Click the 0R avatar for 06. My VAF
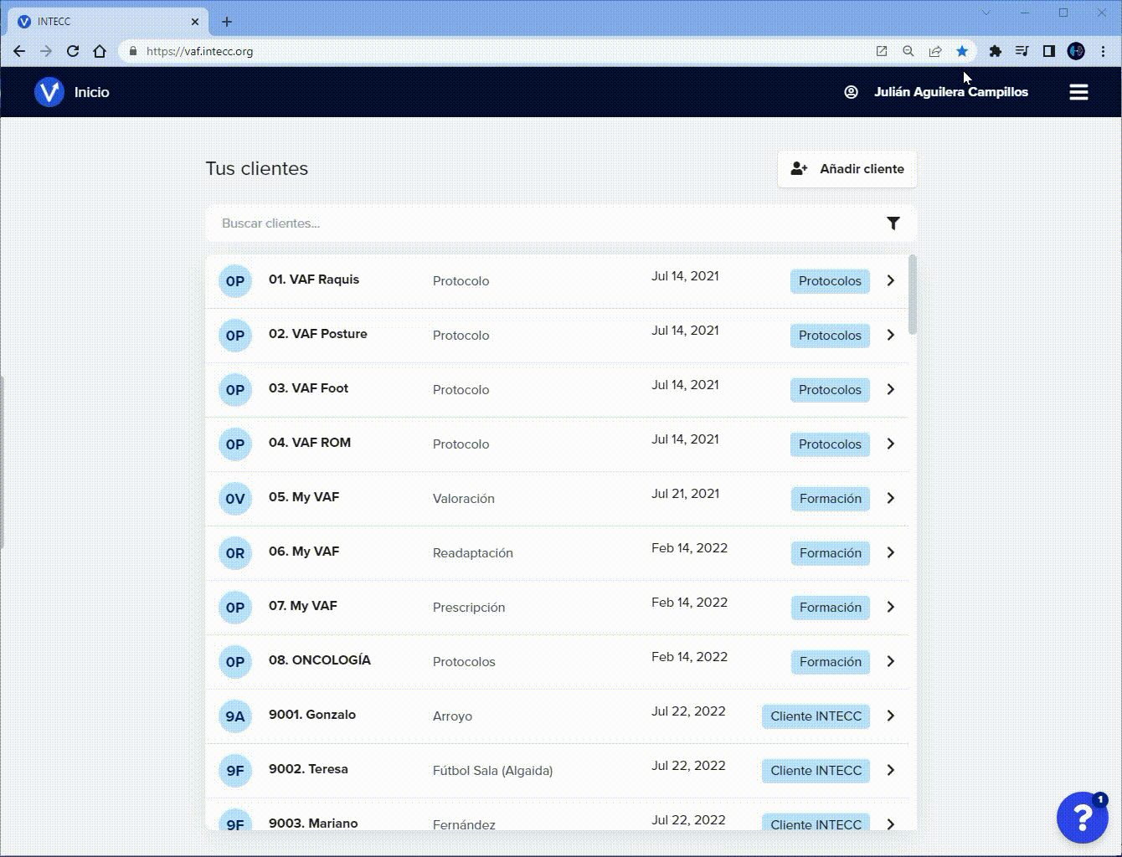Image resolution: width=1122 pixels, height=857 pixels. (x=235, y=553)
